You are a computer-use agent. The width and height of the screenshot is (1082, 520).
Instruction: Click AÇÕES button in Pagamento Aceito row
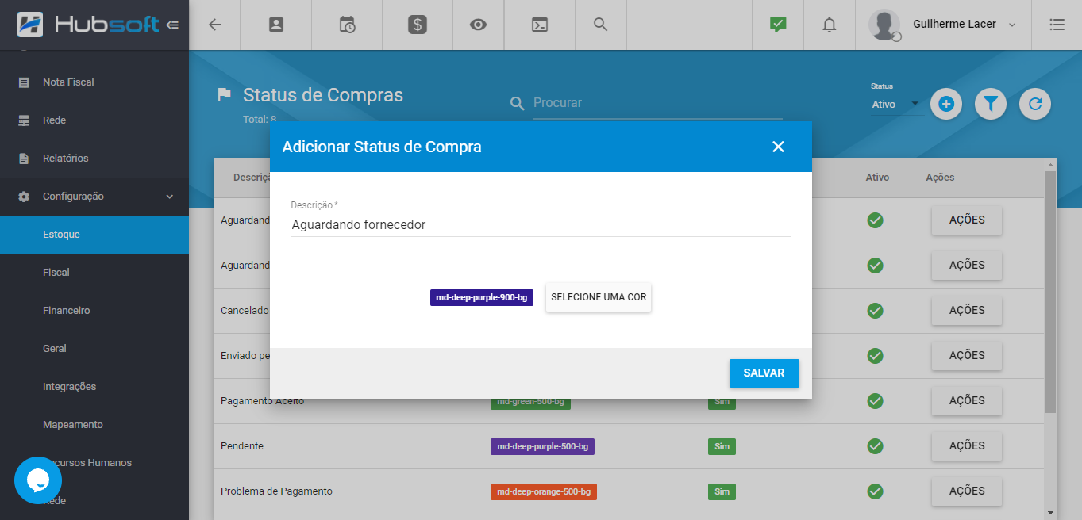[967, 401]
